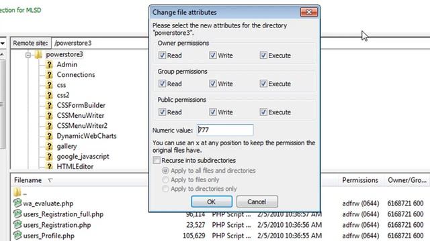The height and width of the screenshot is (241, 430).
Task: Click the gallery folder question-mark icon
Action: 49,146
